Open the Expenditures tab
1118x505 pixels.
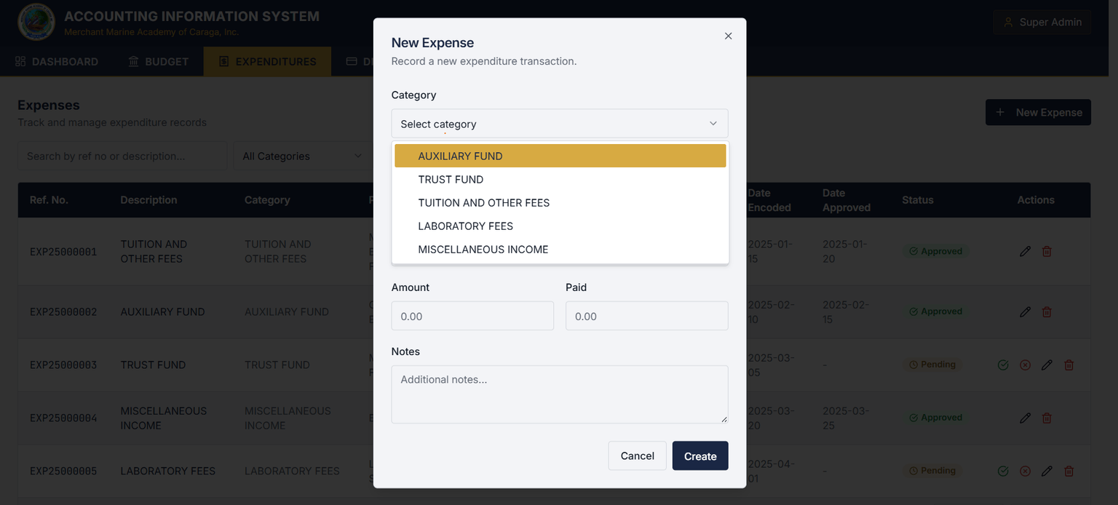point(267,61)
